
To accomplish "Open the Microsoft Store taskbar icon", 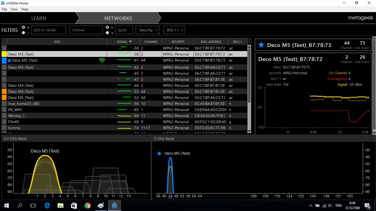I will pos(73,206).
